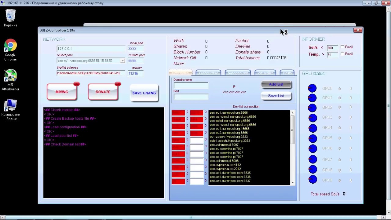Edit the Temp. threshold value 71

coord(332,55)
